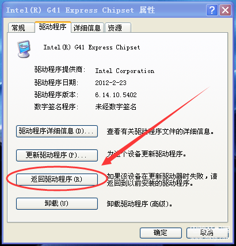Click the monitor device icon

point(24,49)
